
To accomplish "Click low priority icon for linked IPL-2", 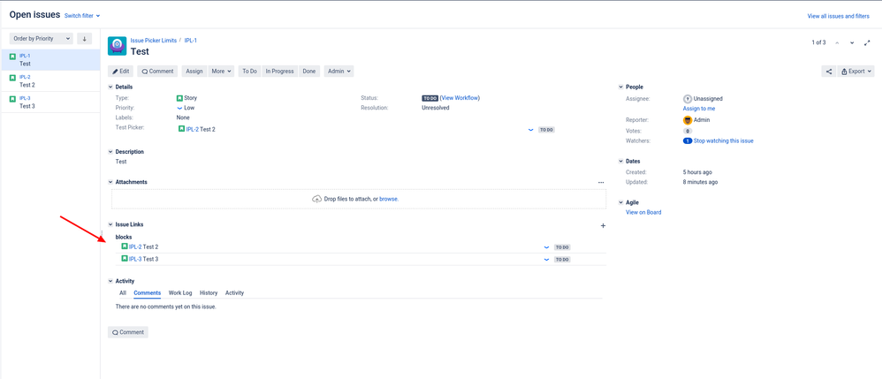I will (546, 247).
